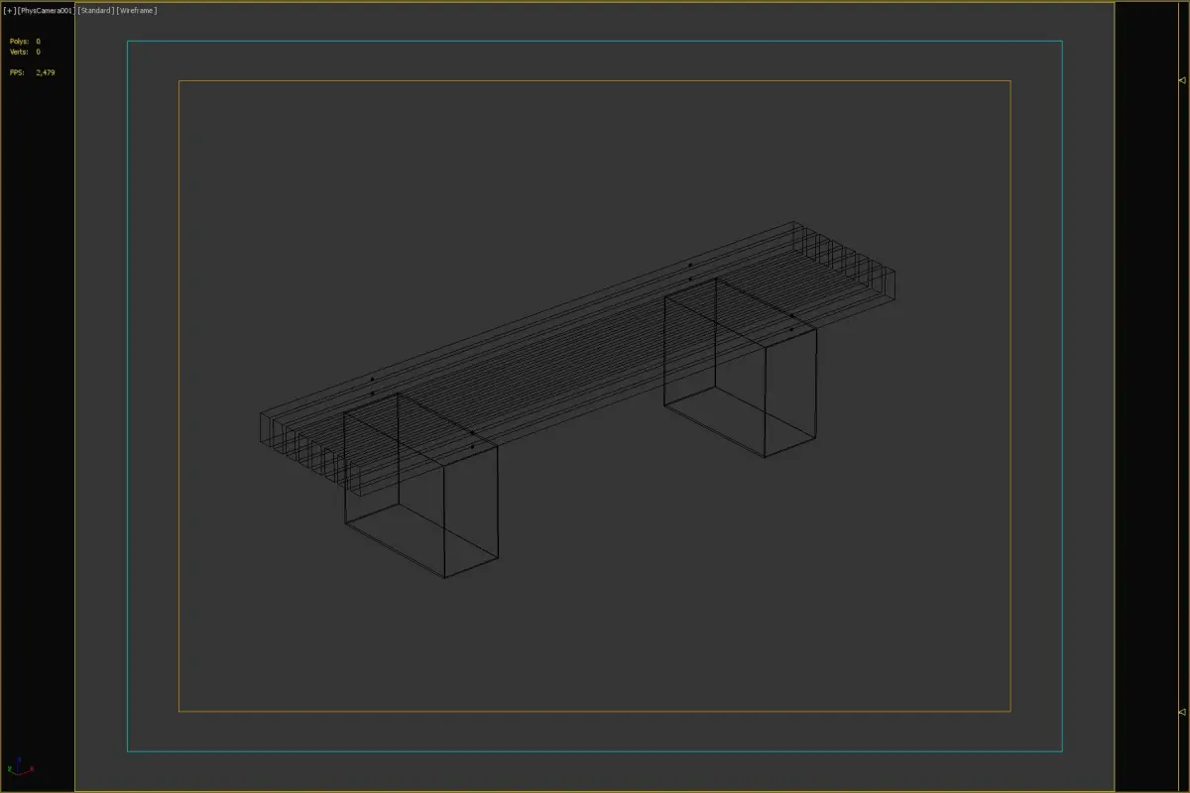Select the left bench leg box wireframe
Viewport: 1190px width, 793px height.
tap(420, 485)
